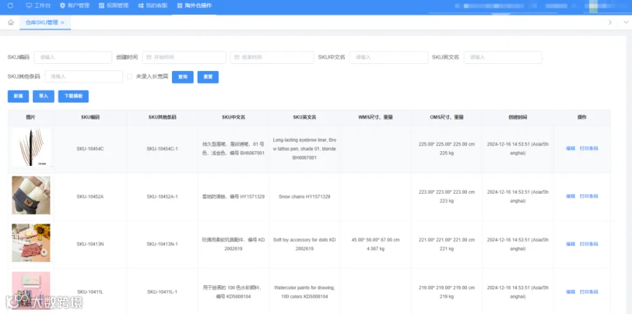The image size is (632, 314).
Task: Toggle the 未录入长宽高 checkbox
Action: [129, 77]
